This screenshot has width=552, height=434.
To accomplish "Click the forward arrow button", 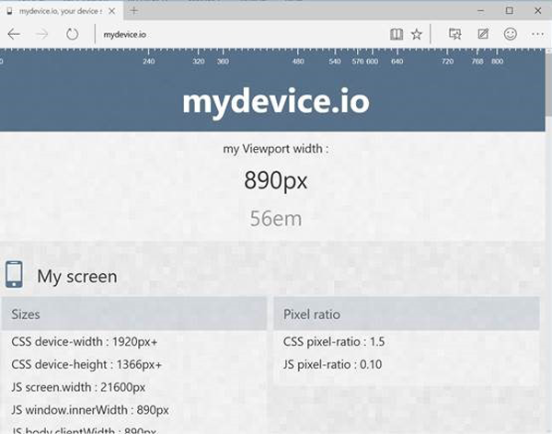I will click(42, 34).
